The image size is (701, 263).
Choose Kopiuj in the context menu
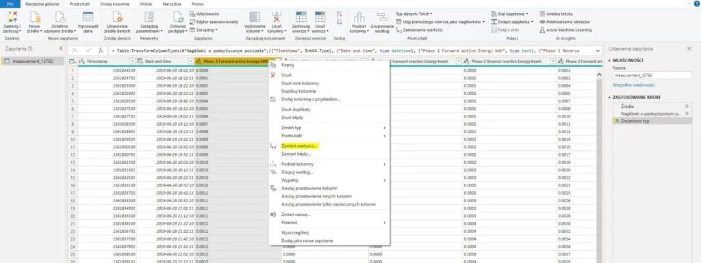click(329, 65)
